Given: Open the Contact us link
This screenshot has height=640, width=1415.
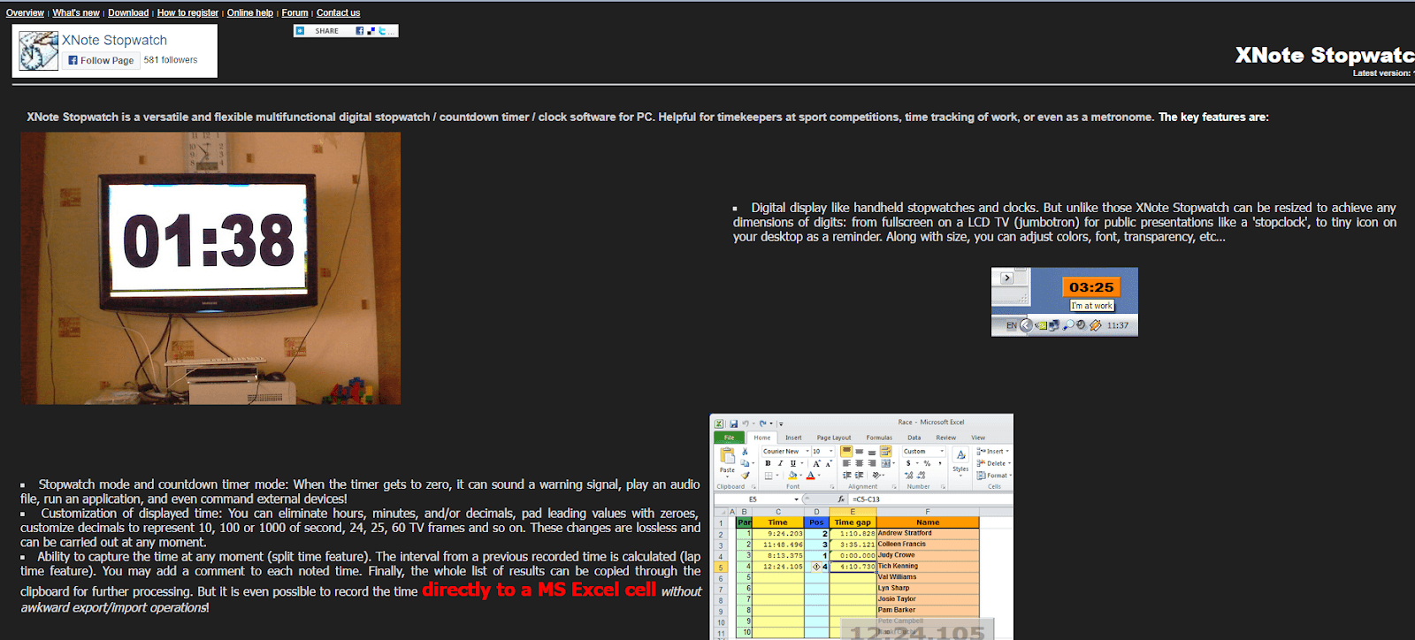Looking at the screenshot, I should [x=339, y=13].
